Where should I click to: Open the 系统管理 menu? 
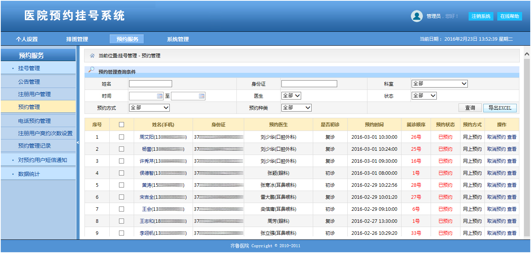pyautogui.click(x=178, y=39)
